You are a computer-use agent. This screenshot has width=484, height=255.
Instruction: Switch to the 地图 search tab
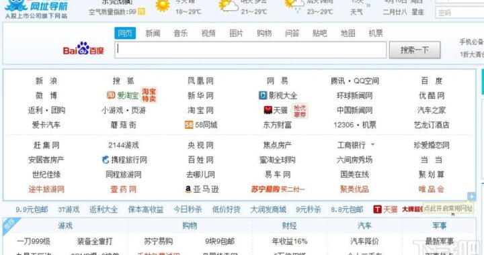coord(348,34)
